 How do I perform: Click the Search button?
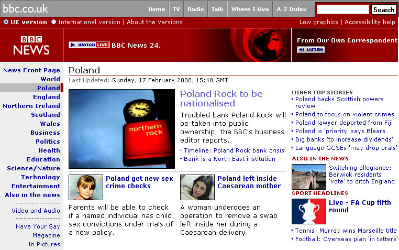pos(384,9)
